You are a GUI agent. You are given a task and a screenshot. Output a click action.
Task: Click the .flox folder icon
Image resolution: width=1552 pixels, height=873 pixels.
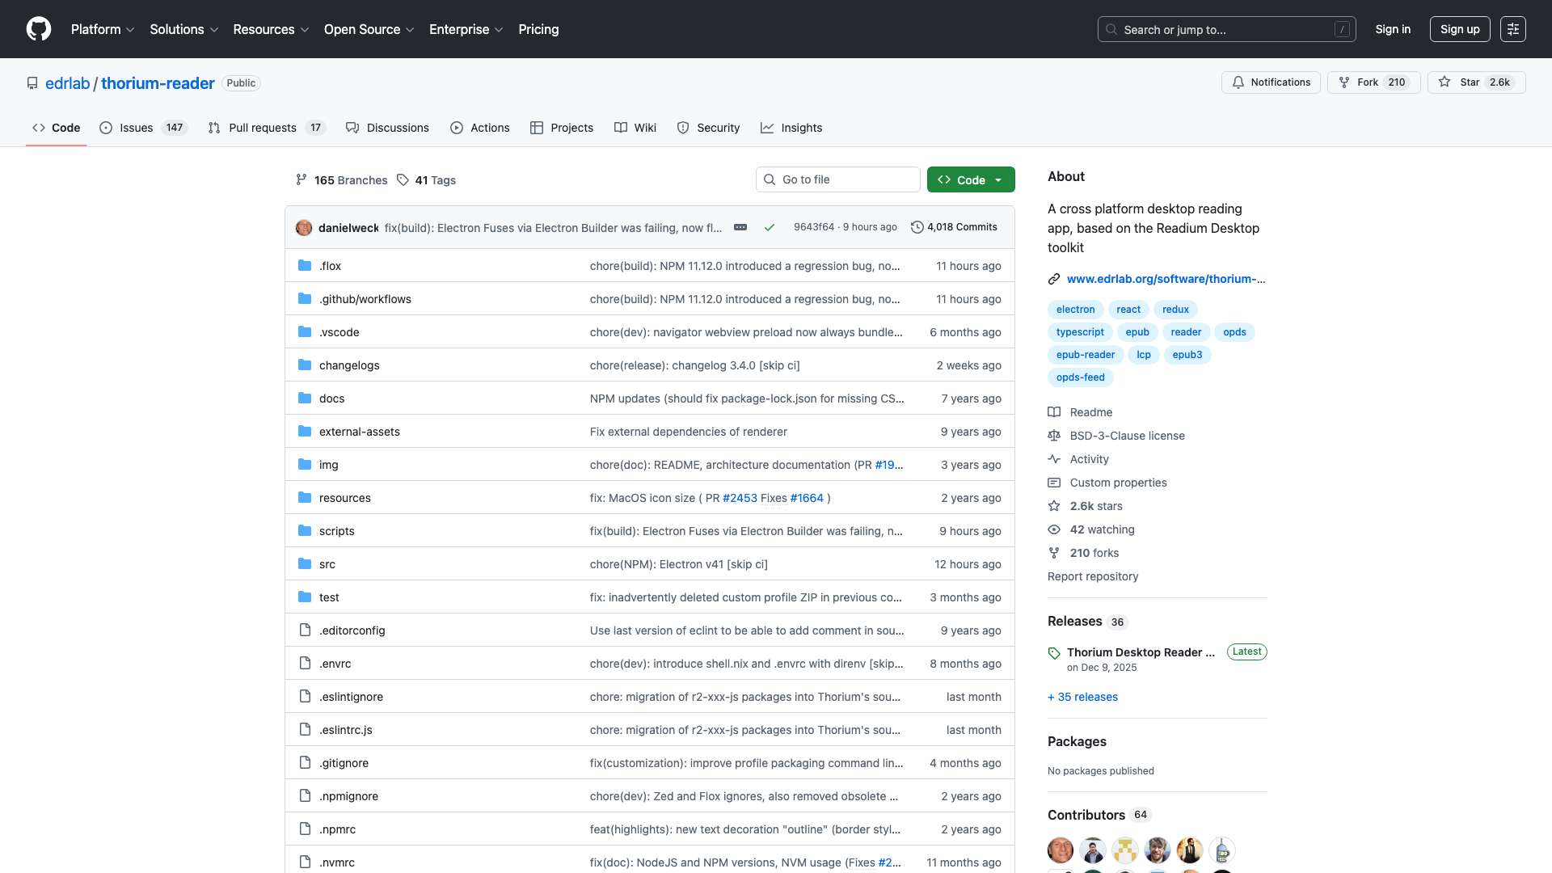coord(305,266)
